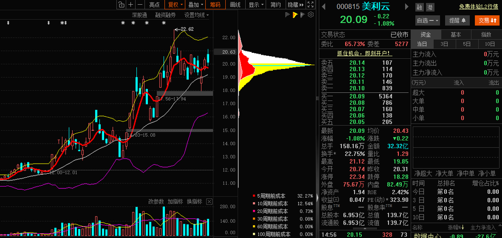The height and width of the screenshot is (238, 502).
Task: Click 主力净流入 value row
Action: [x=456, y=72]
